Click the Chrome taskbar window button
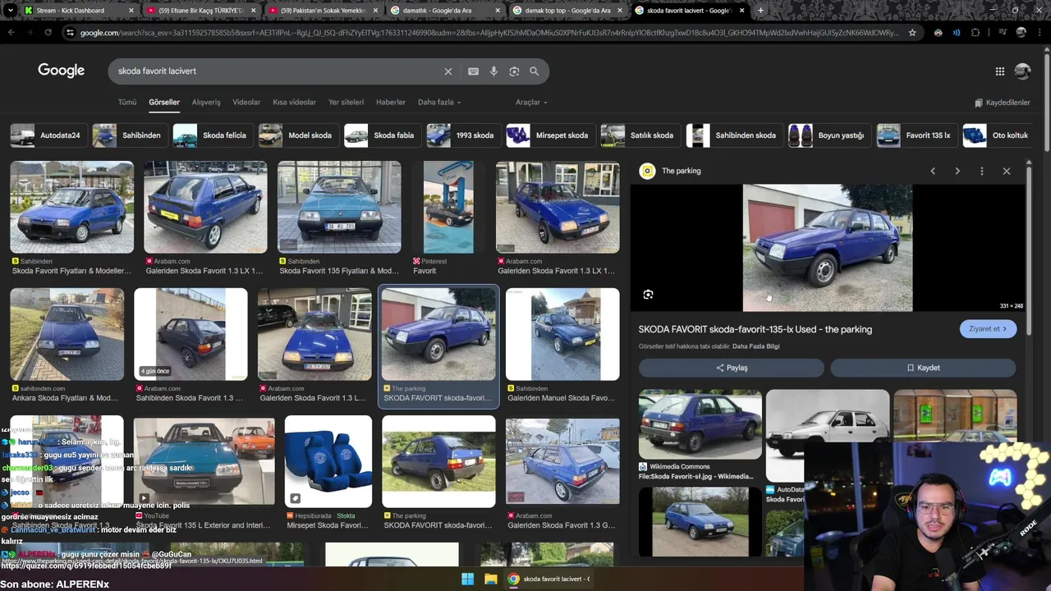1051x591 pixels. point(549,579)
